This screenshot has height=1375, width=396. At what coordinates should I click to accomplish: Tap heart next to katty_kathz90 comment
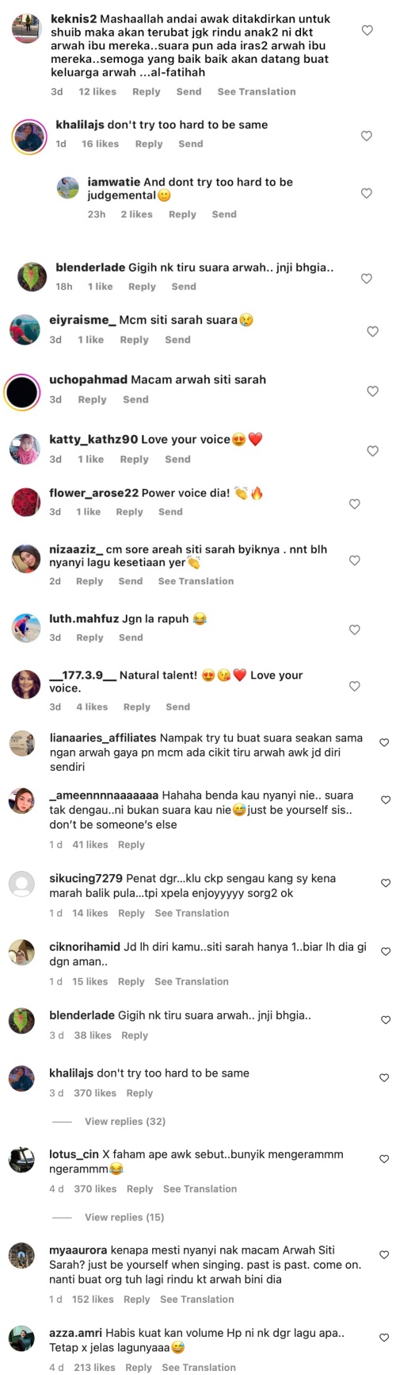pyautogui.click(x=372, y=451)
